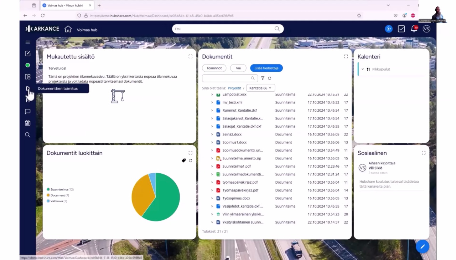Bookmark the page with the star icon

click(359, 15)
